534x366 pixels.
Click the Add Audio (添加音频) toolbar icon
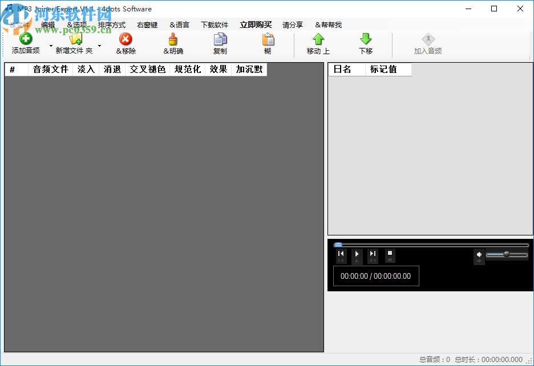[25, 40]
